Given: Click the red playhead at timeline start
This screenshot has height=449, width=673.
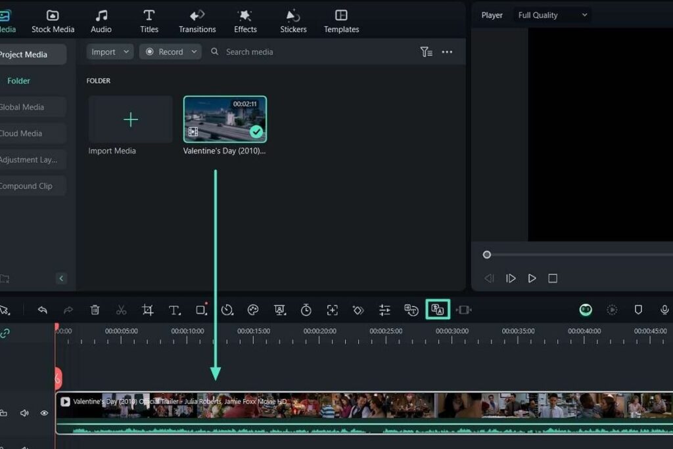Looking at the screenshot, I should point(57,327).
